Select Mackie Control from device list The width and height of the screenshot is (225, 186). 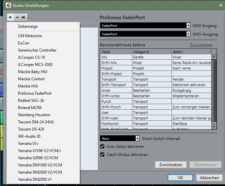pos(31,79)
